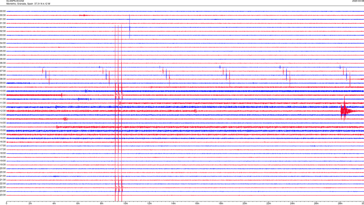Image resolution: width=364 pixels, height=205 pixels.
Task: Select the 21:00 time label
Action: point(3,176)
